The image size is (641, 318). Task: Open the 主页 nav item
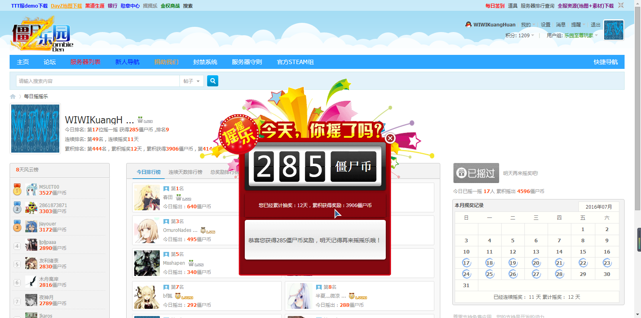23,62
